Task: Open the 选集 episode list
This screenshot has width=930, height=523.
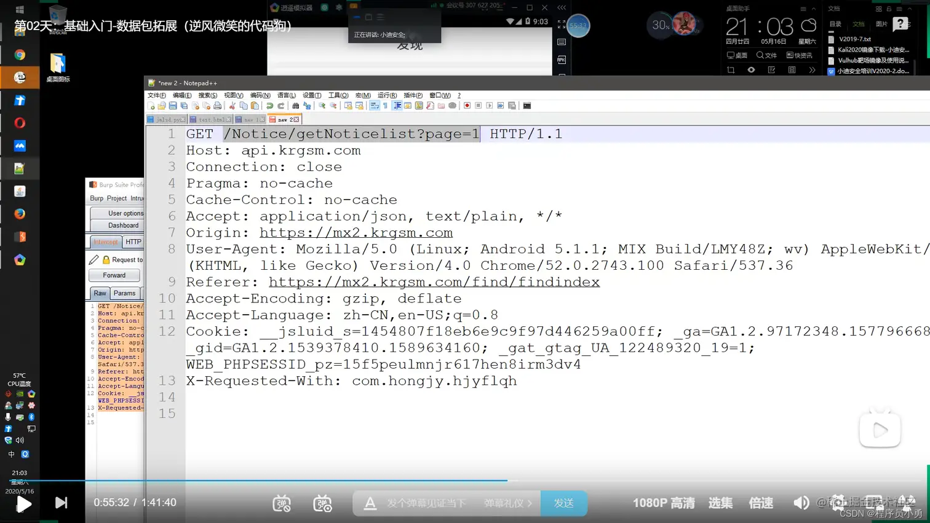Action: click(x=720, y=503)
